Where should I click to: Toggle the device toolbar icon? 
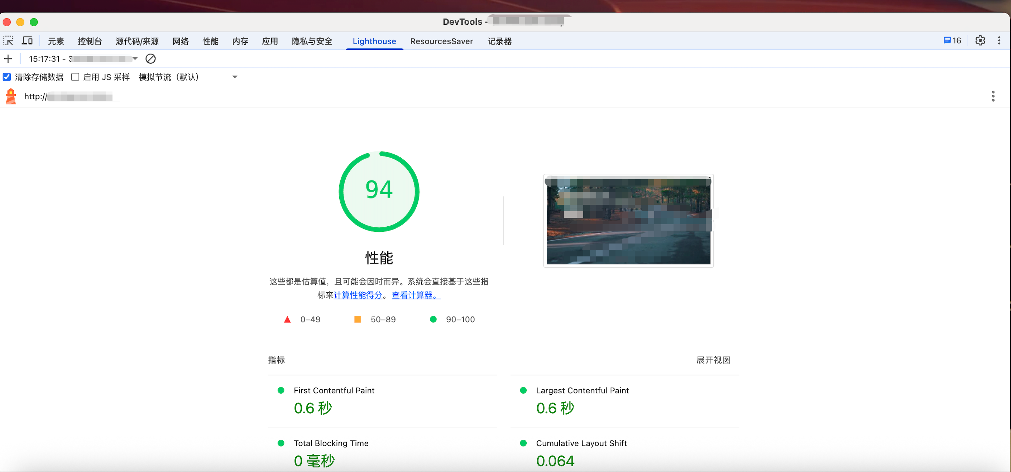point(27,41)
